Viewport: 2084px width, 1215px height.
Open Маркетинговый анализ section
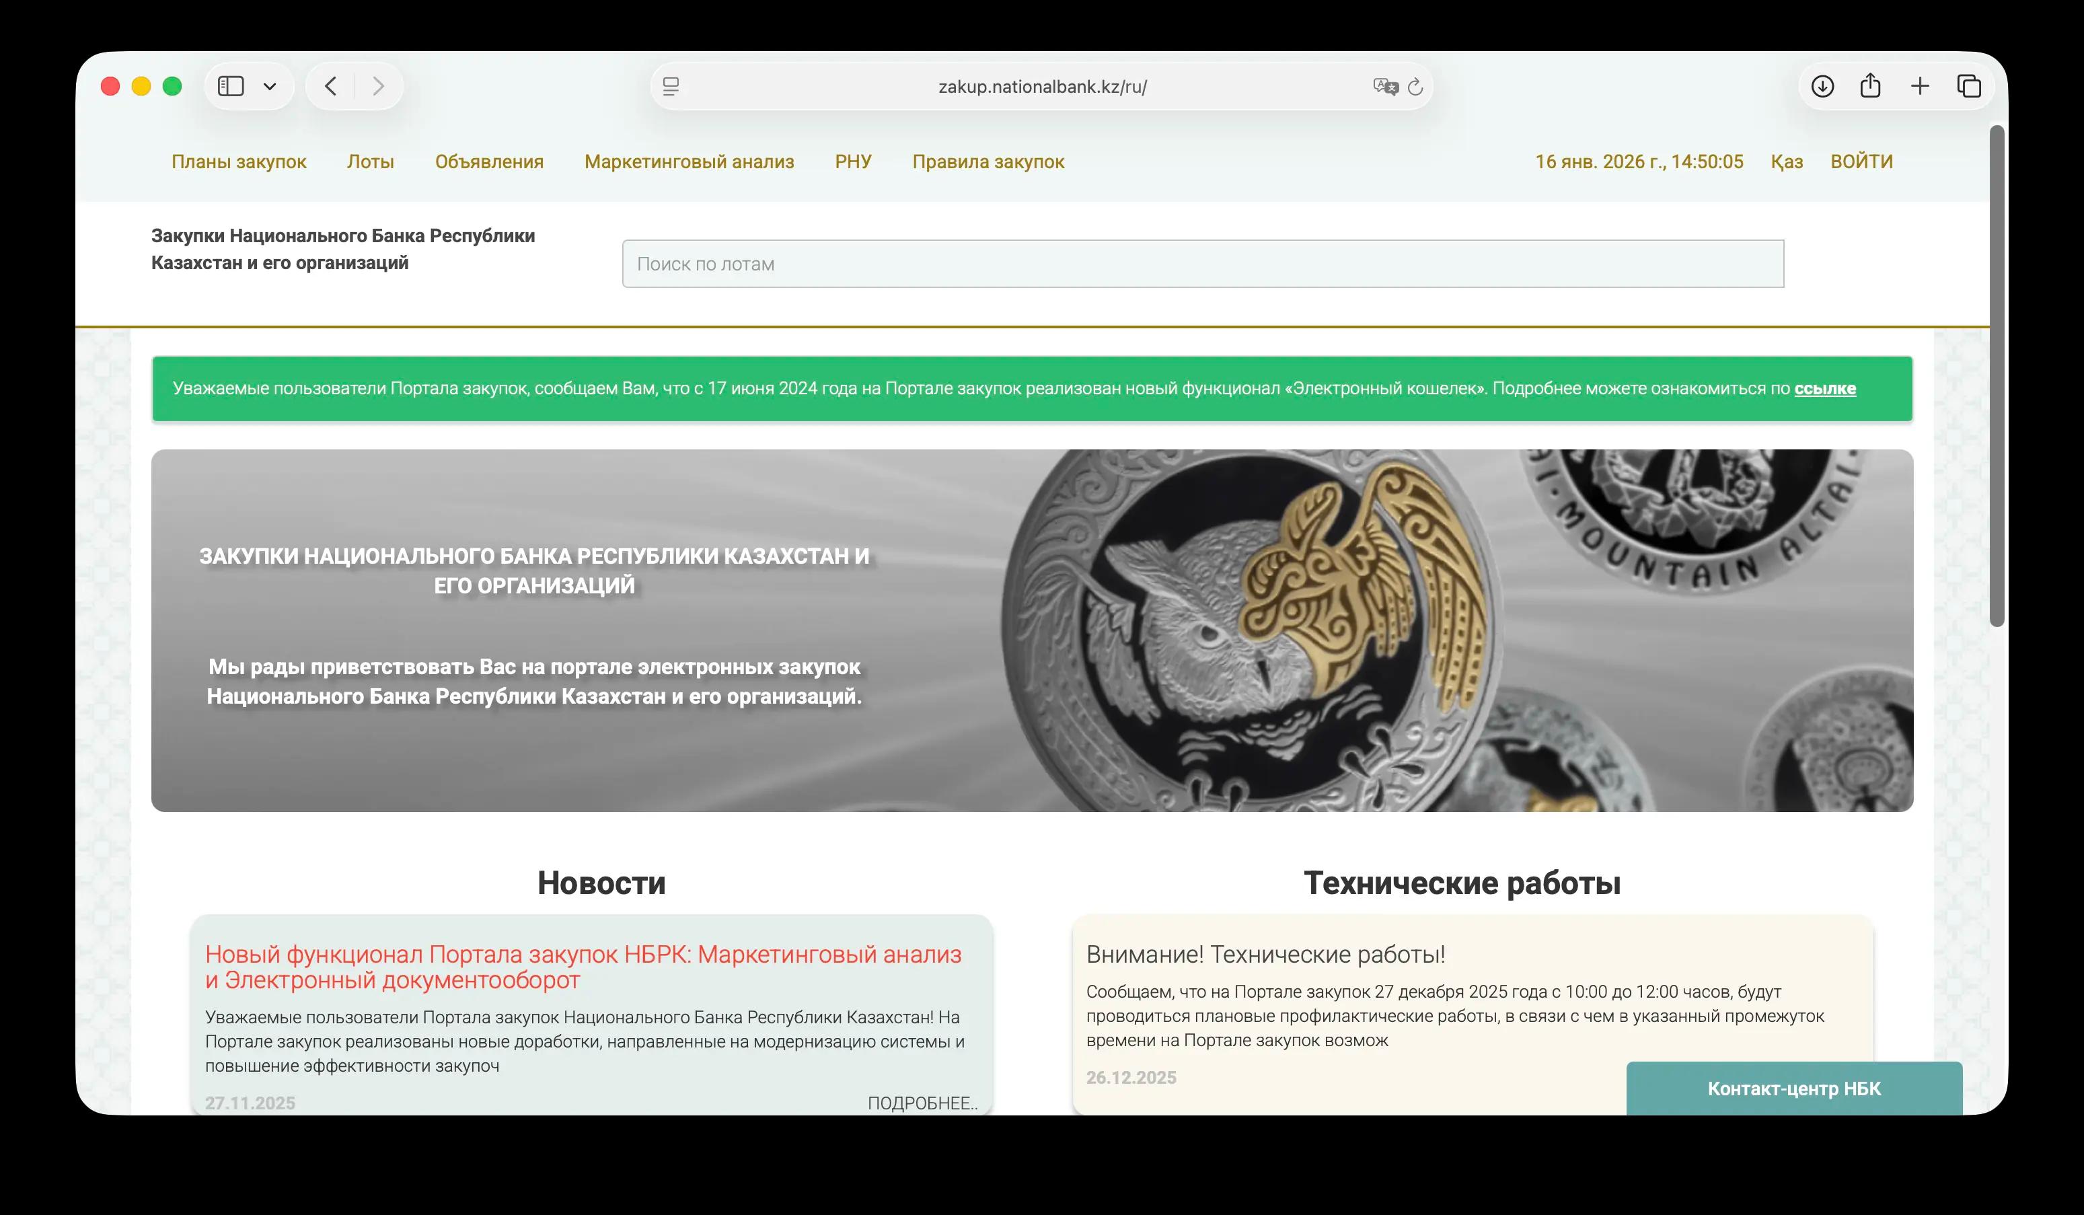pyautogui.click(x=689, y=161)
